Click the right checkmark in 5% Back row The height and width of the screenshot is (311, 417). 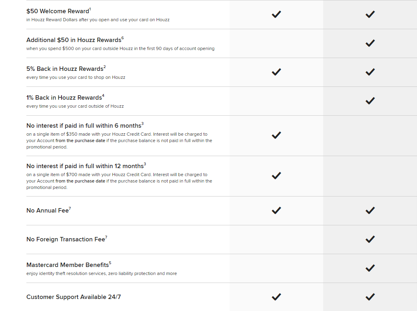(x=370, y=72)
